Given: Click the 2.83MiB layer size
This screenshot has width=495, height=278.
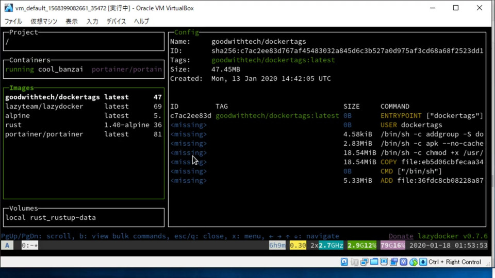Looking at the screenshot, I should 358,144.
